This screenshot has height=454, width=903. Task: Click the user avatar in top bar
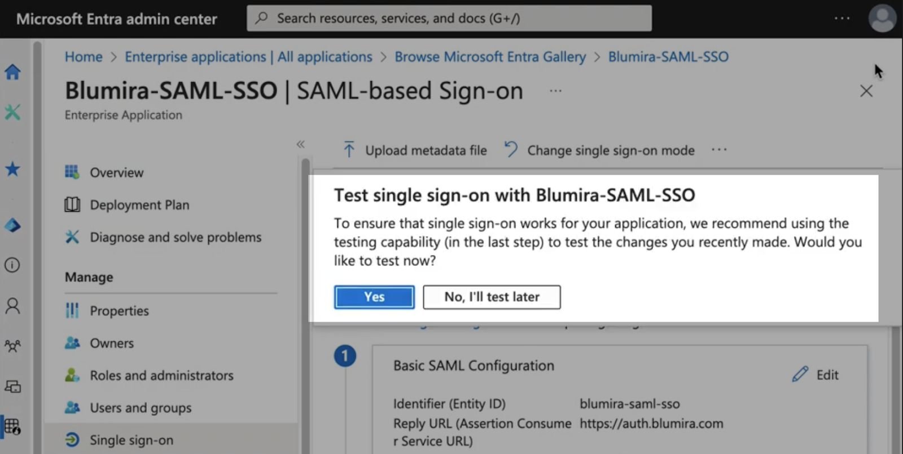click(x=882, y=18)
